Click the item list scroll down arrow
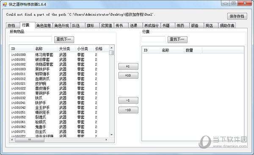This screenshot has height=155, width=254. click(111, 135)
